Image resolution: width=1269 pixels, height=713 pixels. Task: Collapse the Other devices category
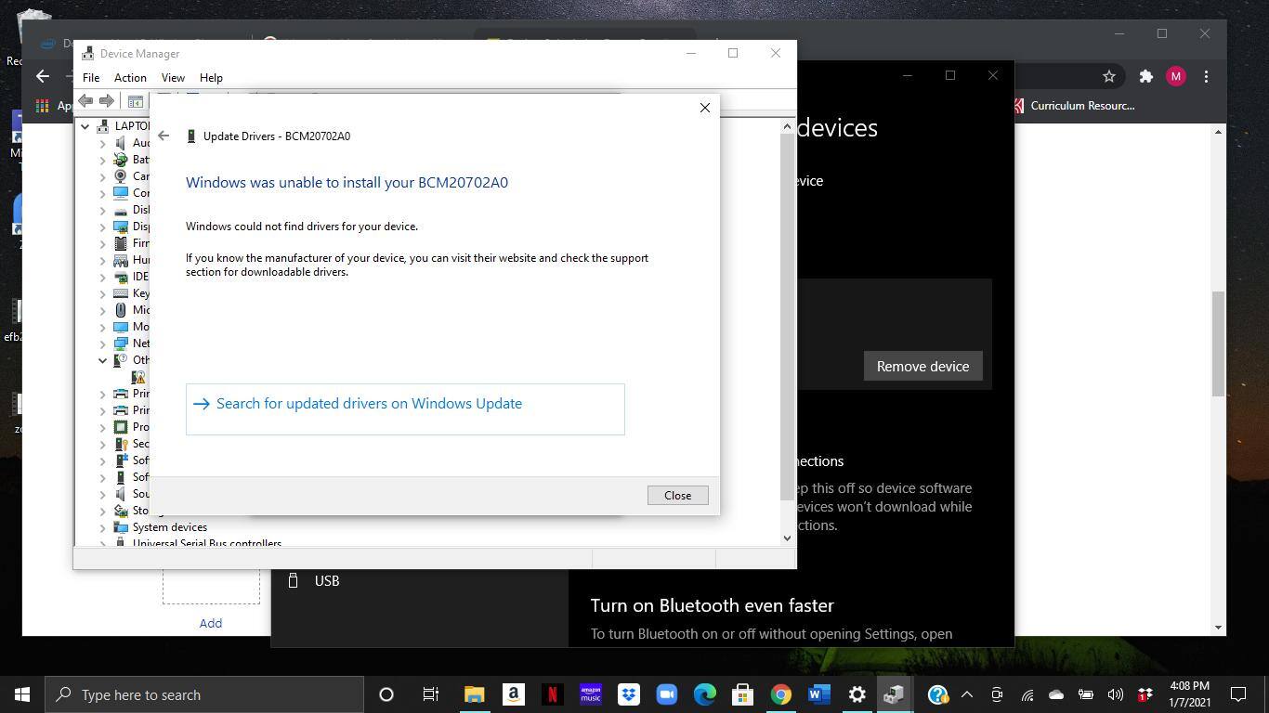tap(103, 360)
